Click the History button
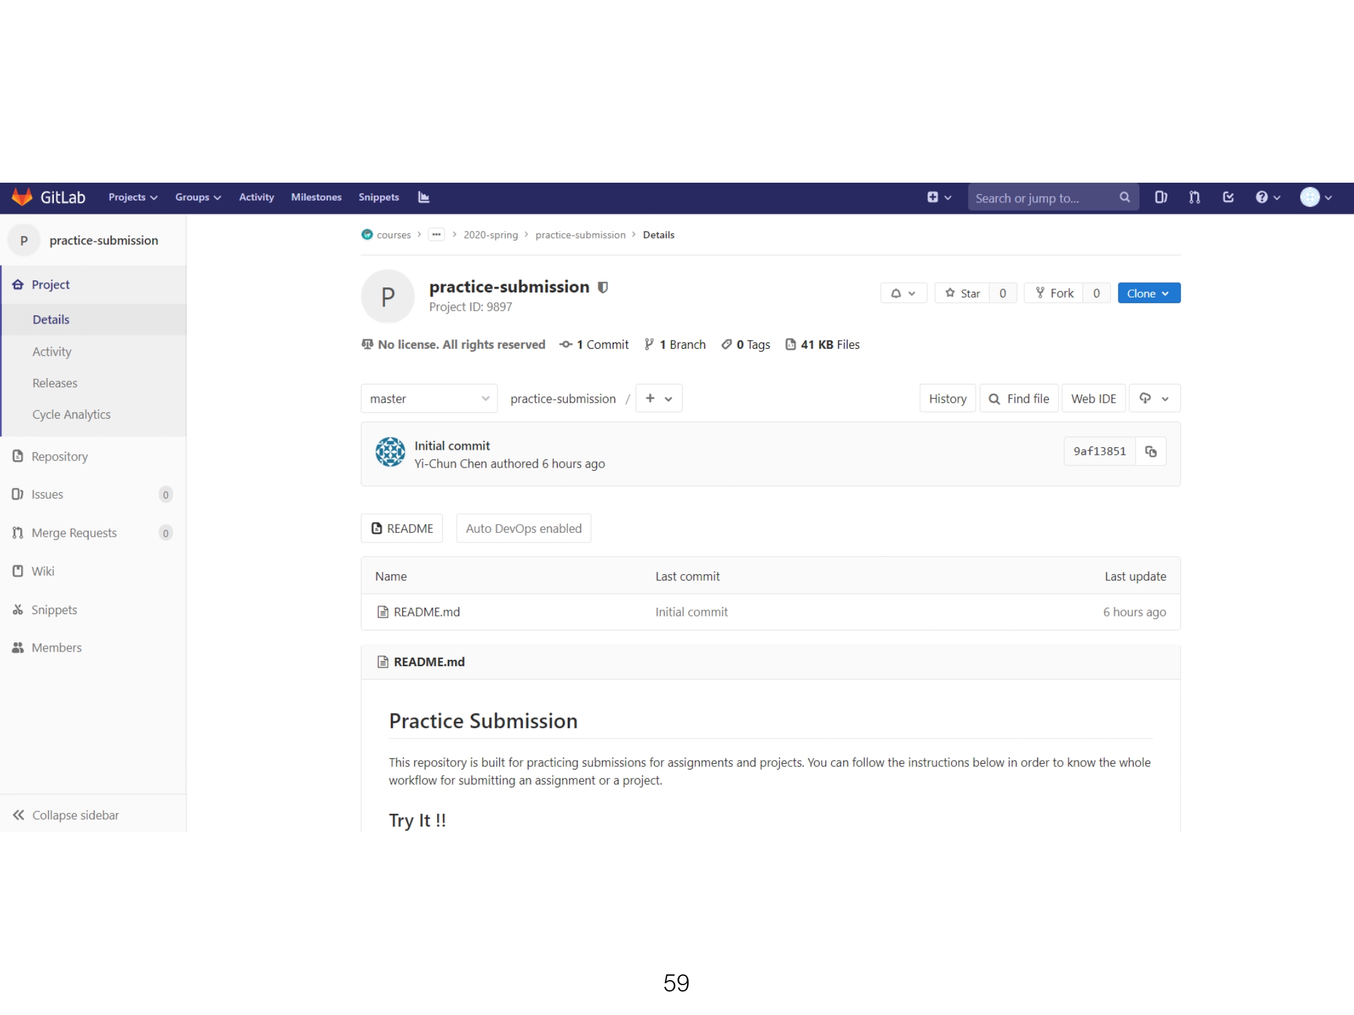Image resolution: width=1354 pixels, height=1015 pixels. pos(947,399)
